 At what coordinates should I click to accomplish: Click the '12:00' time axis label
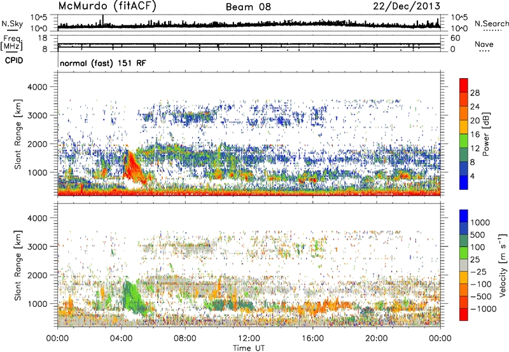(x=249, y=339)
